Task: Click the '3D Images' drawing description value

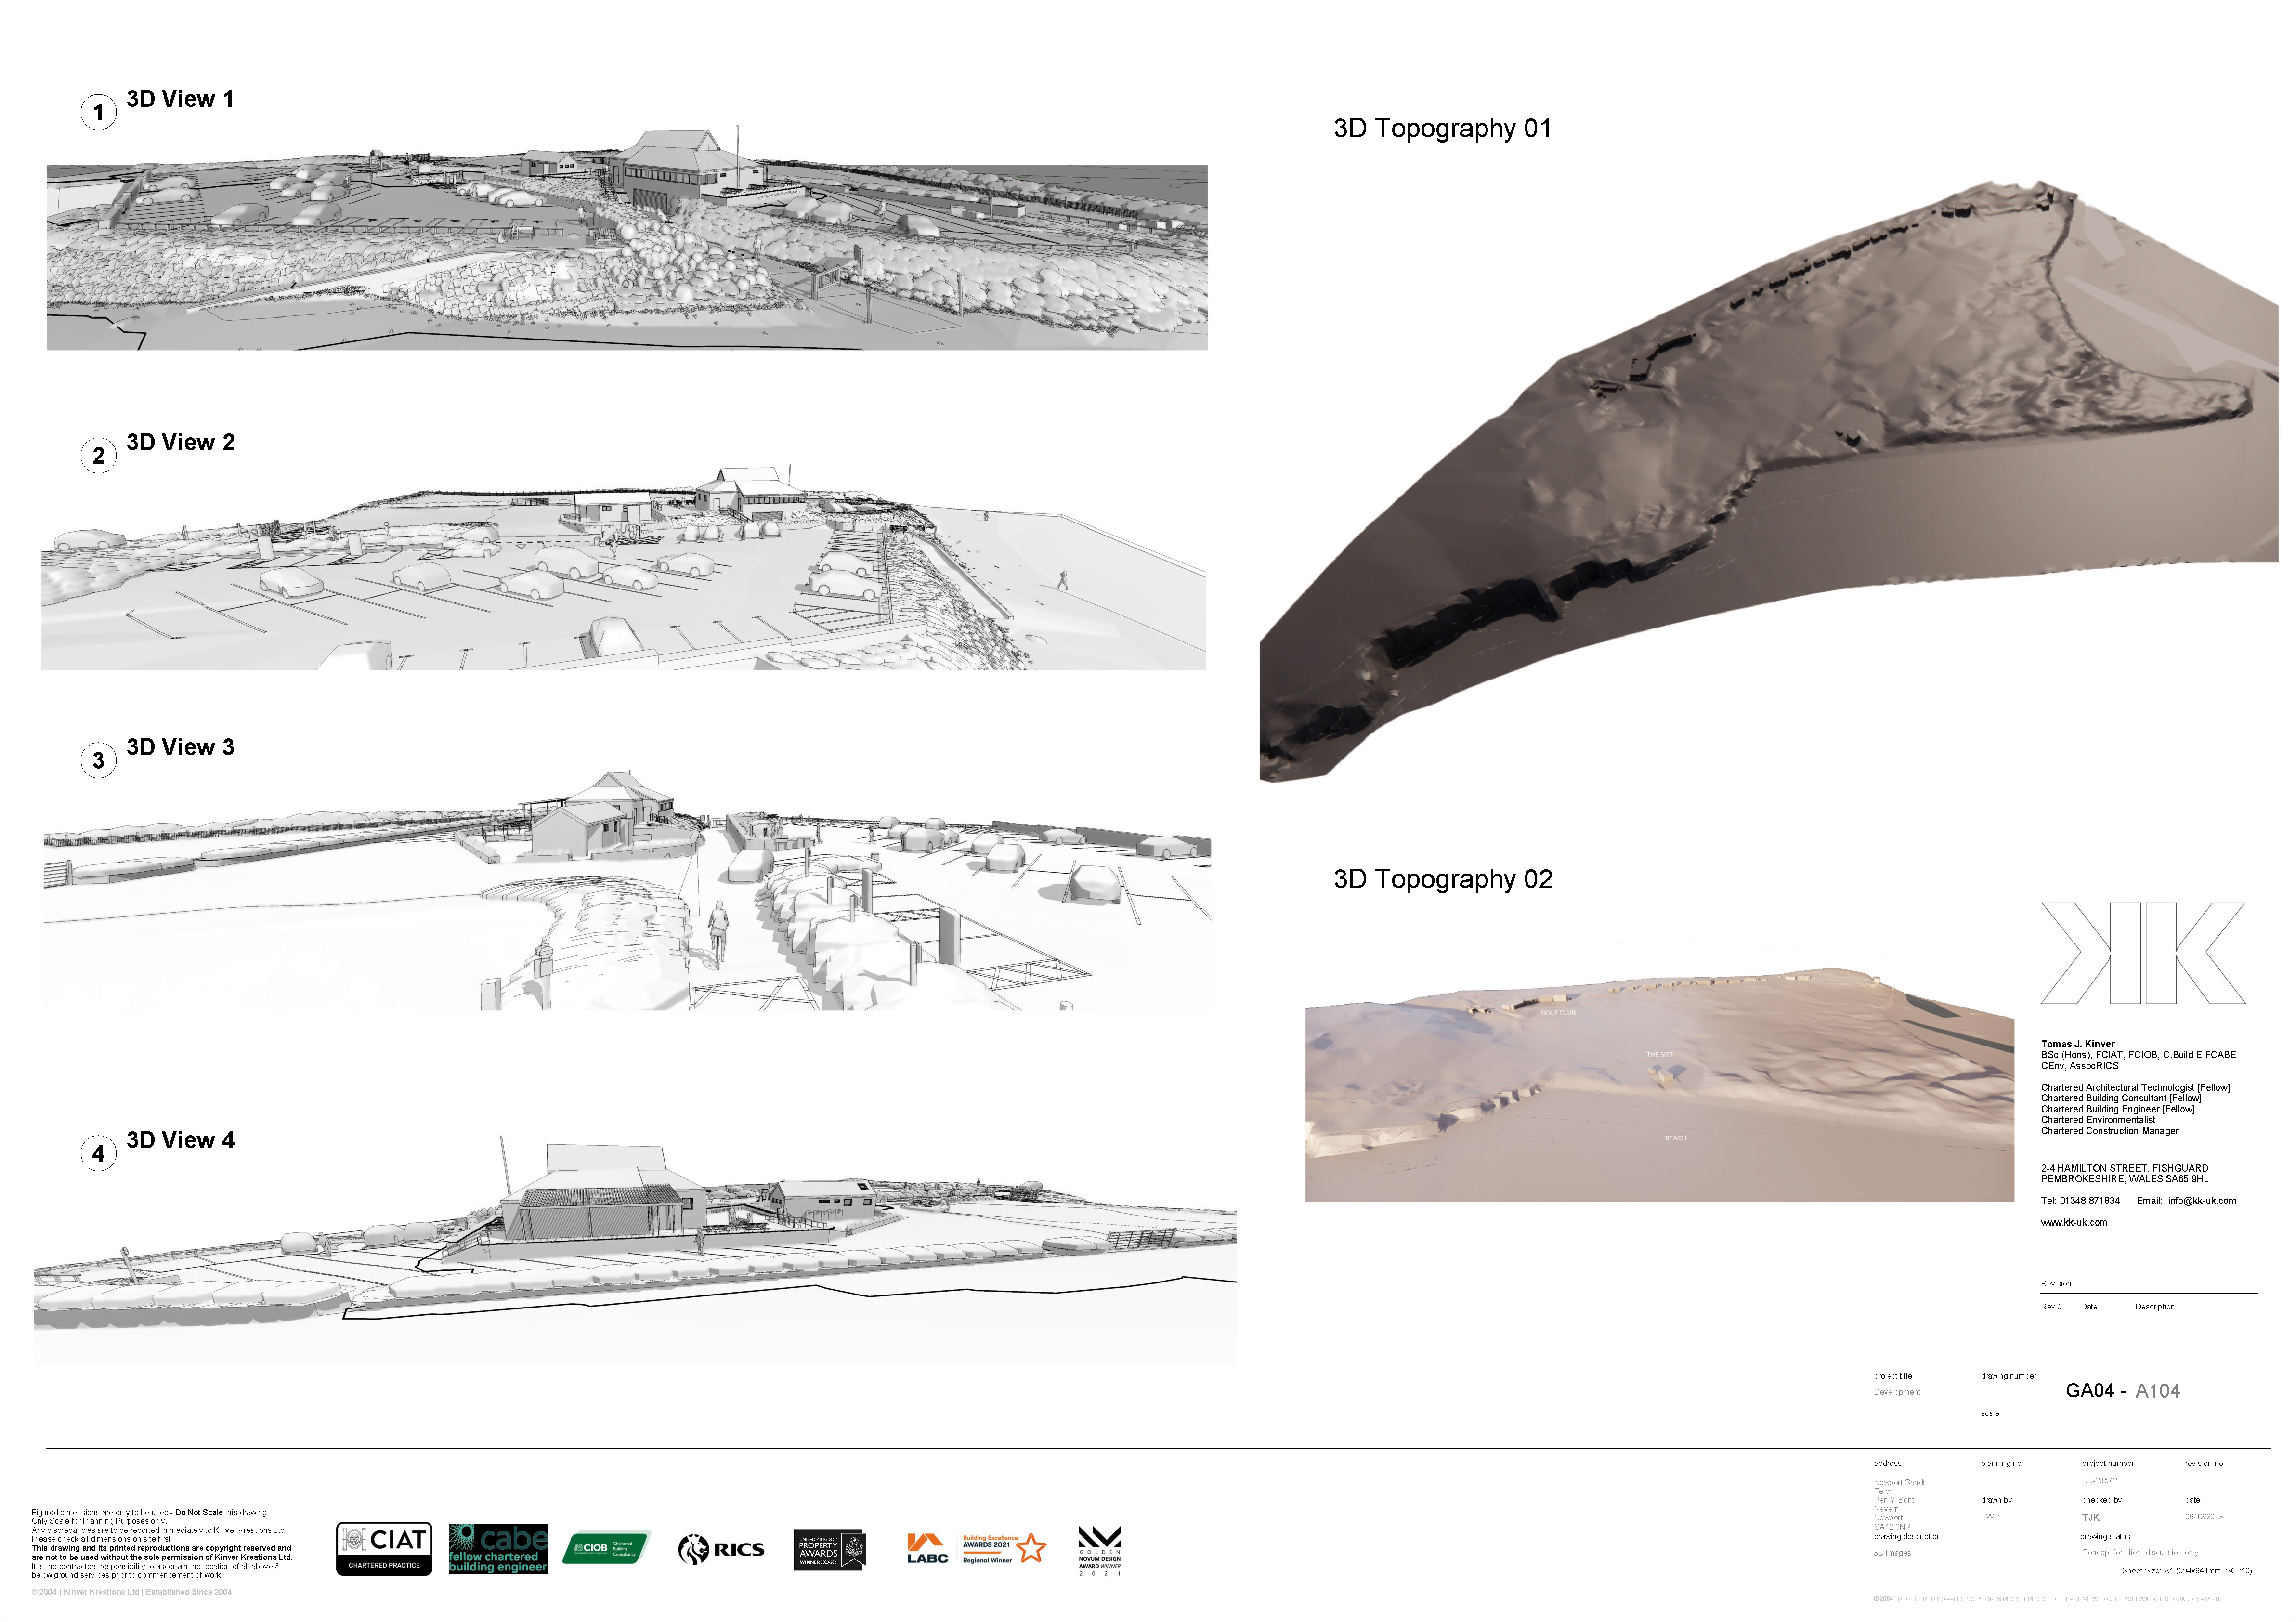Action: click(x=1891, y=1553)
